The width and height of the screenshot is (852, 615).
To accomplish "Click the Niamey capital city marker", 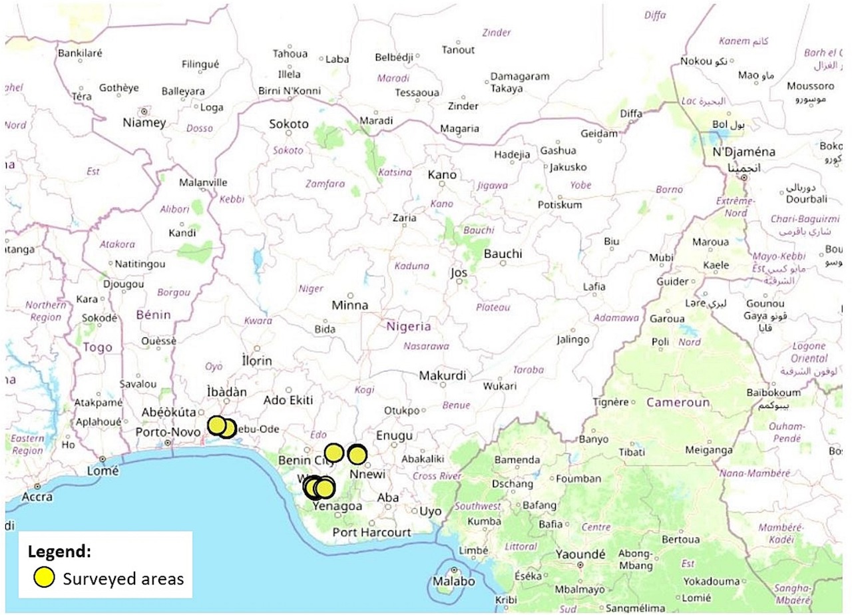I will pyautogui.click(x=143, y=111).
